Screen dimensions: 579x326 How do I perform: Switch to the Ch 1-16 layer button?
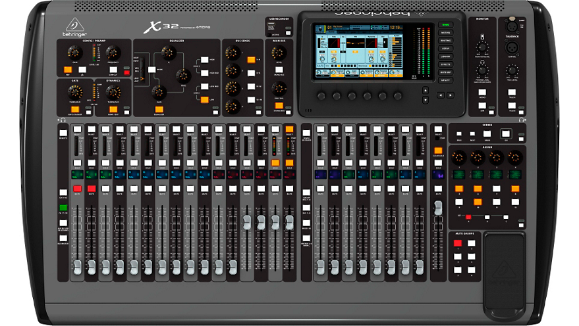point(63,193)
